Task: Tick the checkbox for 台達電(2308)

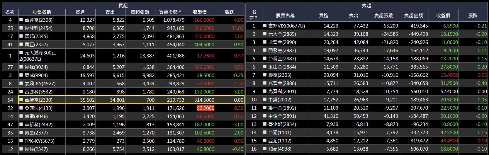Action: click(x=21, y=20)
